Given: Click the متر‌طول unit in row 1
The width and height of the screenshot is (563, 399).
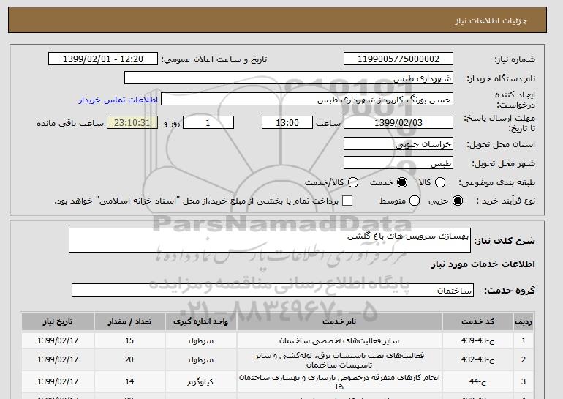Looking at the screenshot, I should (201, 340).
